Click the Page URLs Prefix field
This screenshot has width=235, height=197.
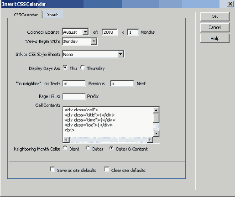tap(74, 97)
